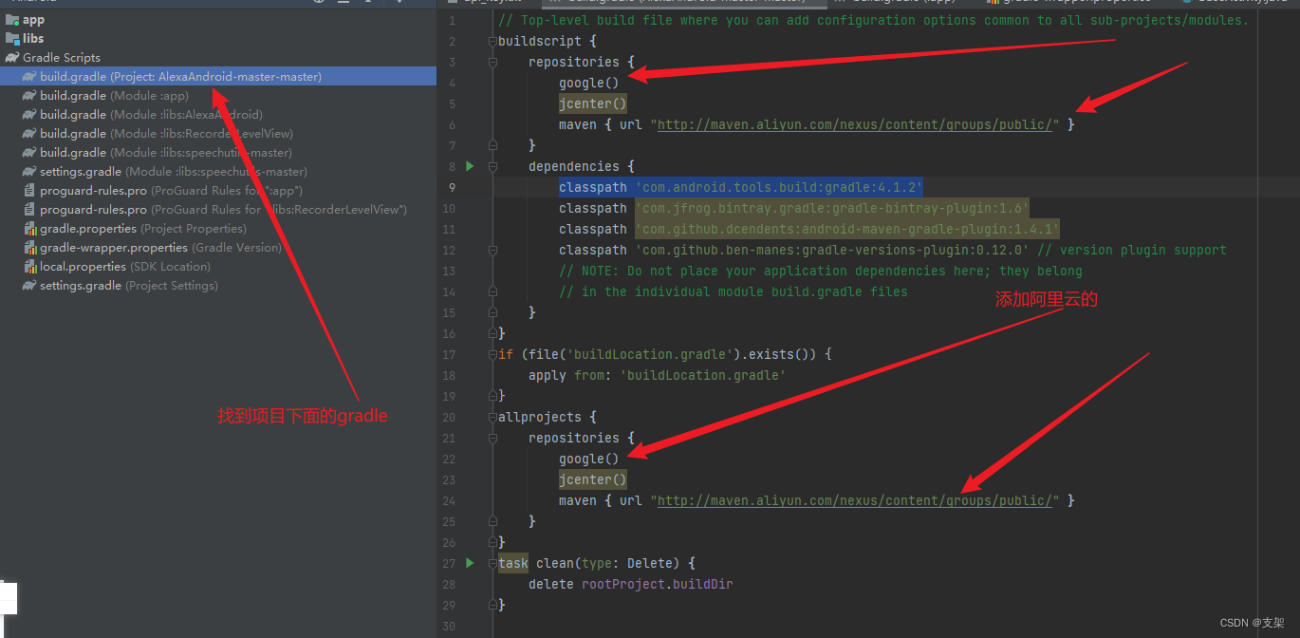Click the gradle-bintray-plugin:1.6 classpath string
This screenshot has height=638, width=1300.
pos(832,208)
